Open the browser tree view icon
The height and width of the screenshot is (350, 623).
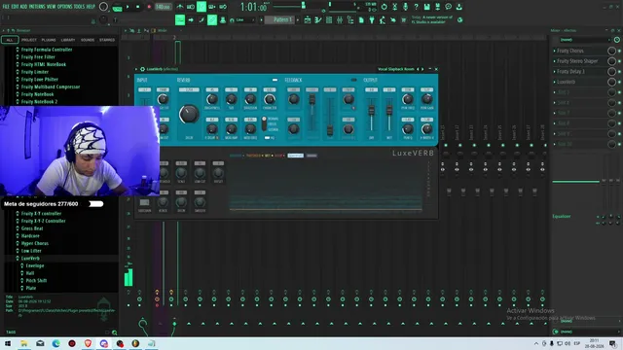350,19
